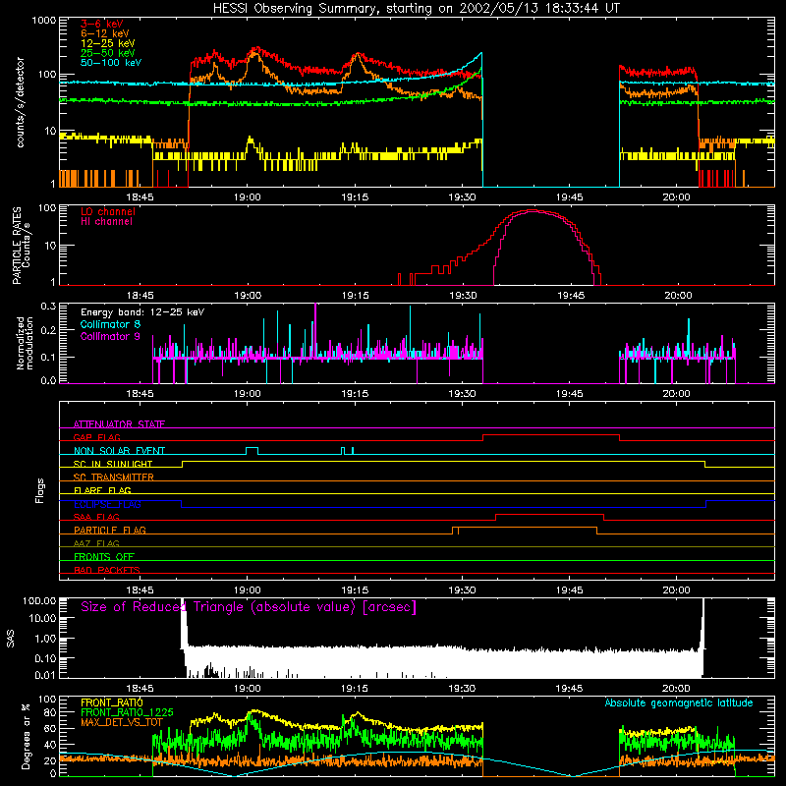Viewport: 786px width, 786px height.
Task: Click the HI channel legend label
Action: (x=106, y=222)
